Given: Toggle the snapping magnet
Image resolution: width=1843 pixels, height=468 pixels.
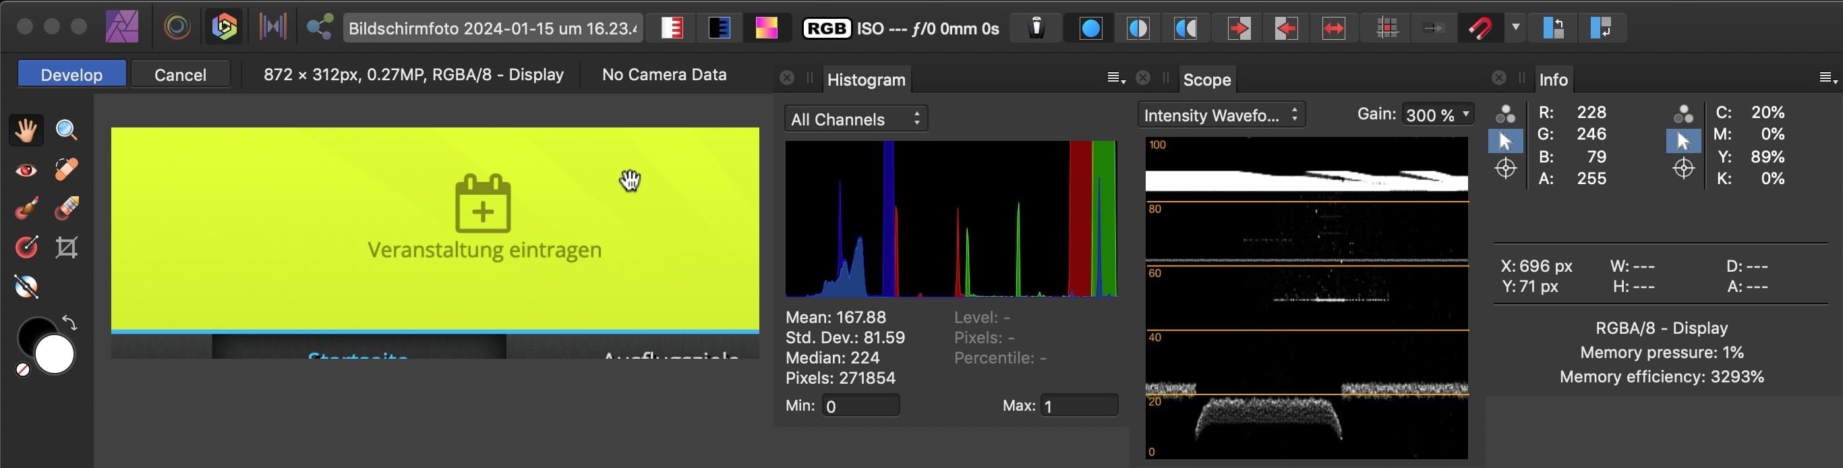Looking at the screenshot, I should (1480, 28).
